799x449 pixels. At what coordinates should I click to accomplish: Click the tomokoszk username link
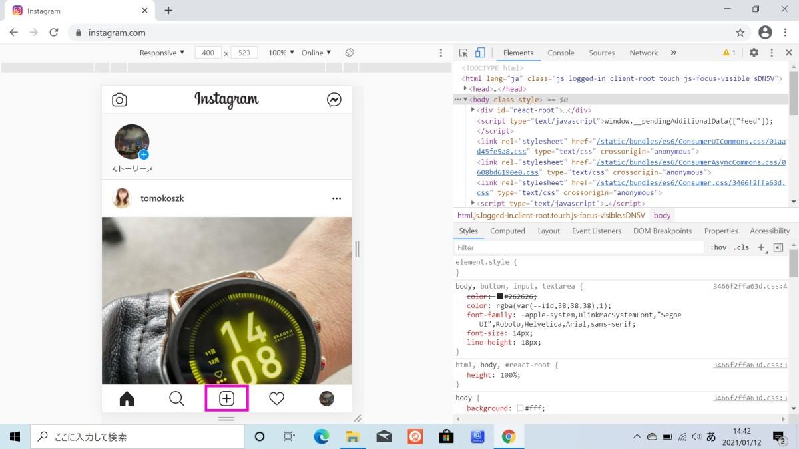(x=162, y=198)
